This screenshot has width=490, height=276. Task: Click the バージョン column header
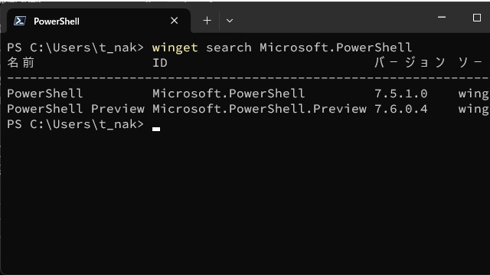point(410,63)
